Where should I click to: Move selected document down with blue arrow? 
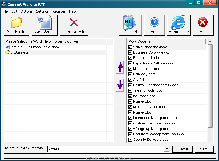pyautogui.click(x=120, y=86)
